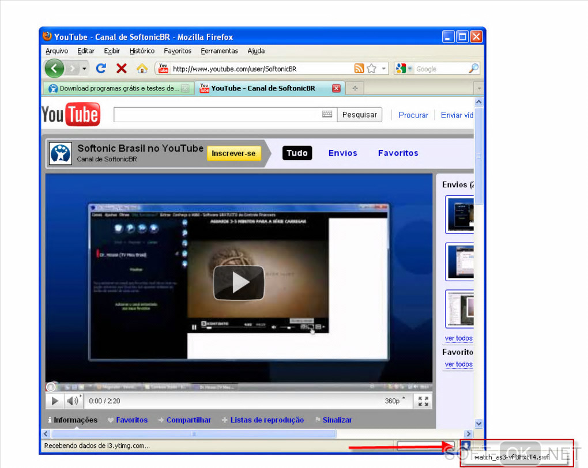Click the virtual keyboard icon in search field
Image resolution: width=588 pixels, height=468 pixels.
point(327,114)
